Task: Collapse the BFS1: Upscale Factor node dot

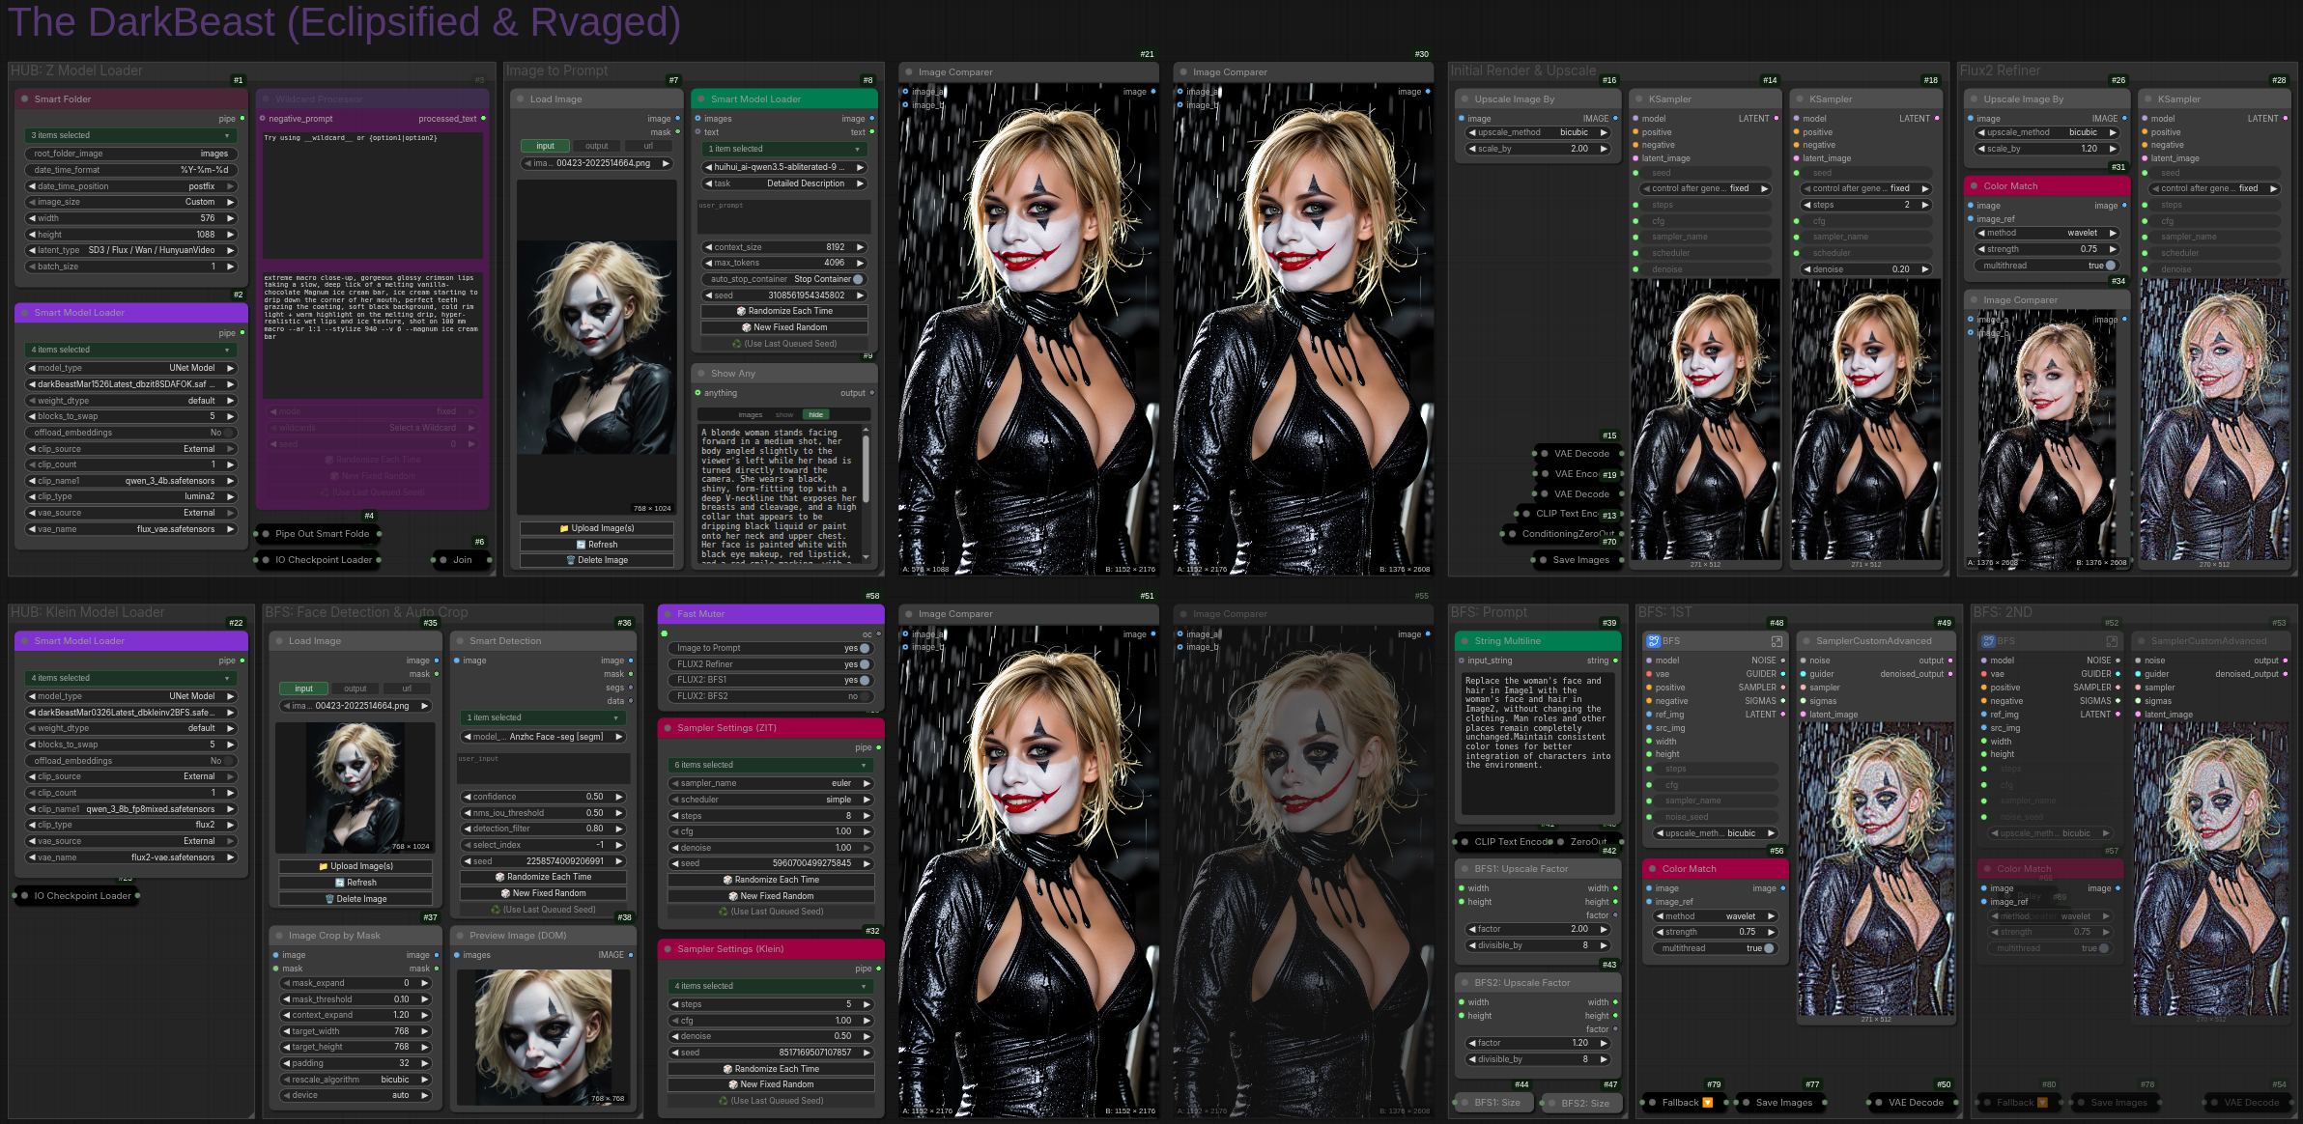Action: [x=1464, y=869]
